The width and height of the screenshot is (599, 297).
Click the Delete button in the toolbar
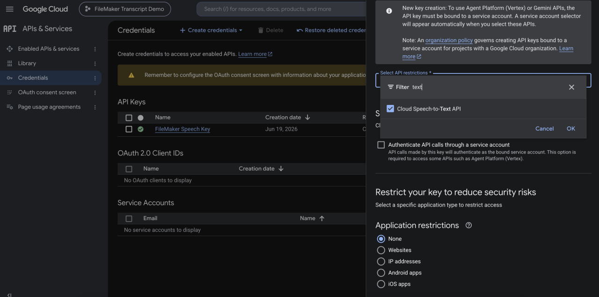pos(270,30)
